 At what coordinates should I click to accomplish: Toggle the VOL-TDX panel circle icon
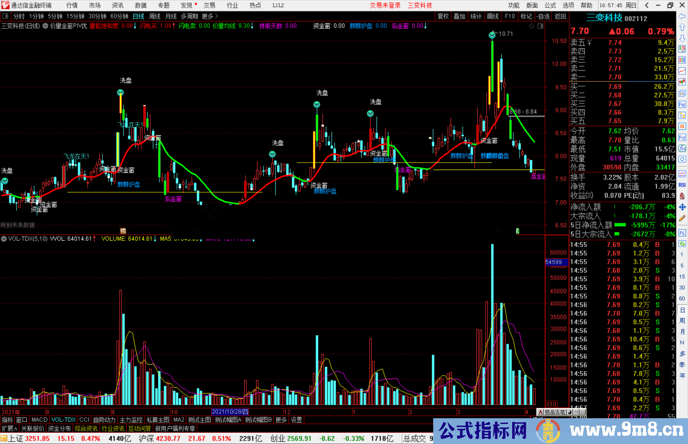click(x=4, y=238)
